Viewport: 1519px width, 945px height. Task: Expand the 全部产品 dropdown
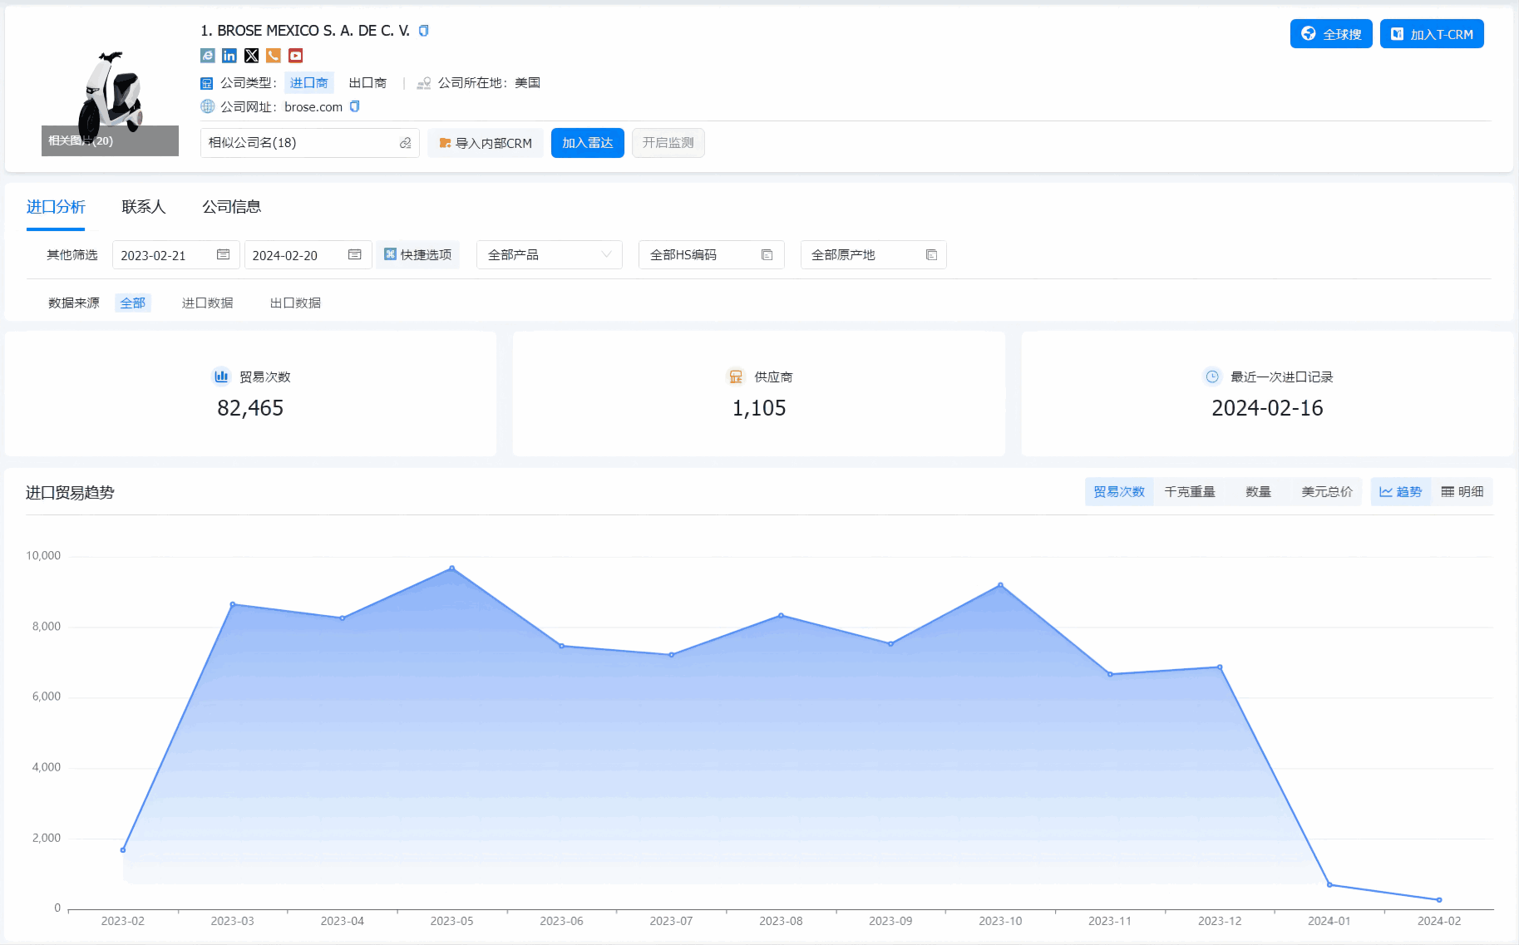coord(549,255)
